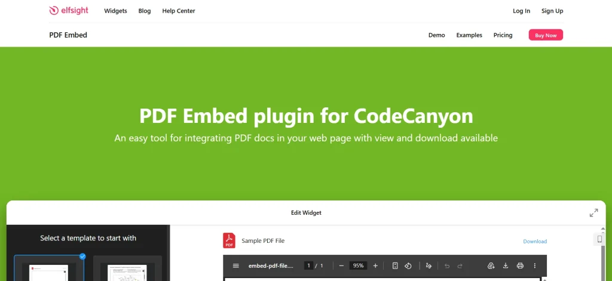Screen dimensions: 612x281
Task: Click the Elfsight logo
Action: (x=69, y=11)
